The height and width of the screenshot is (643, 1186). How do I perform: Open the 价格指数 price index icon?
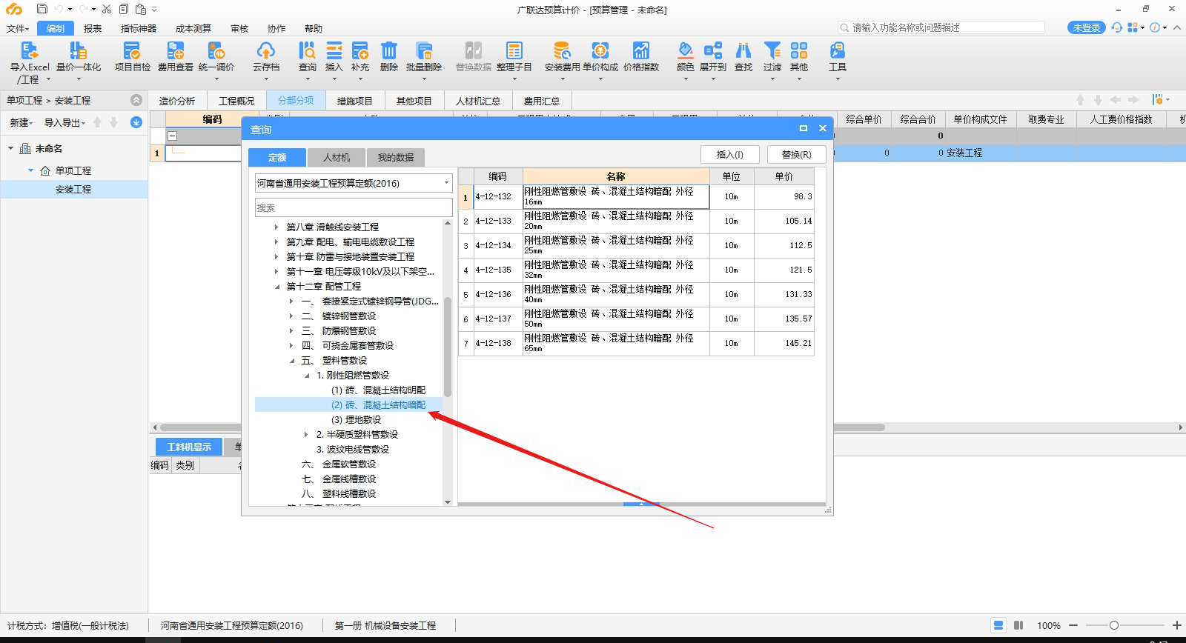[x=641, y=58]
